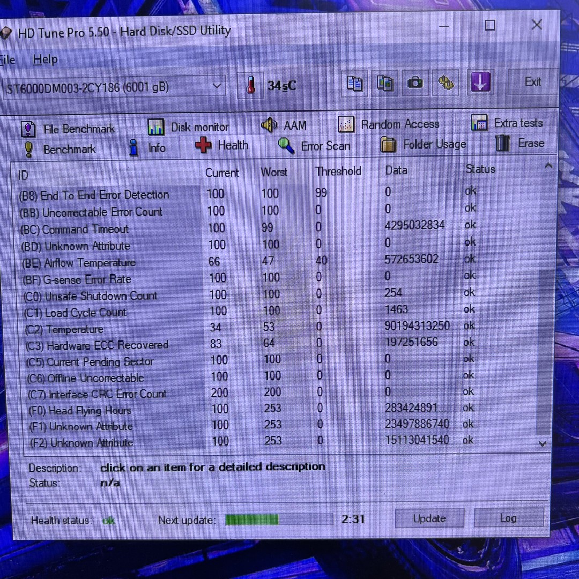Viewport: 579px width, 579px height.
Task: Click the Next update progress bar
Action: [x=279, y=519]
